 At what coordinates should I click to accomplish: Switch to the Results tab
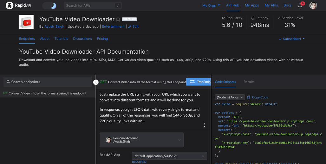click(249, 82)
